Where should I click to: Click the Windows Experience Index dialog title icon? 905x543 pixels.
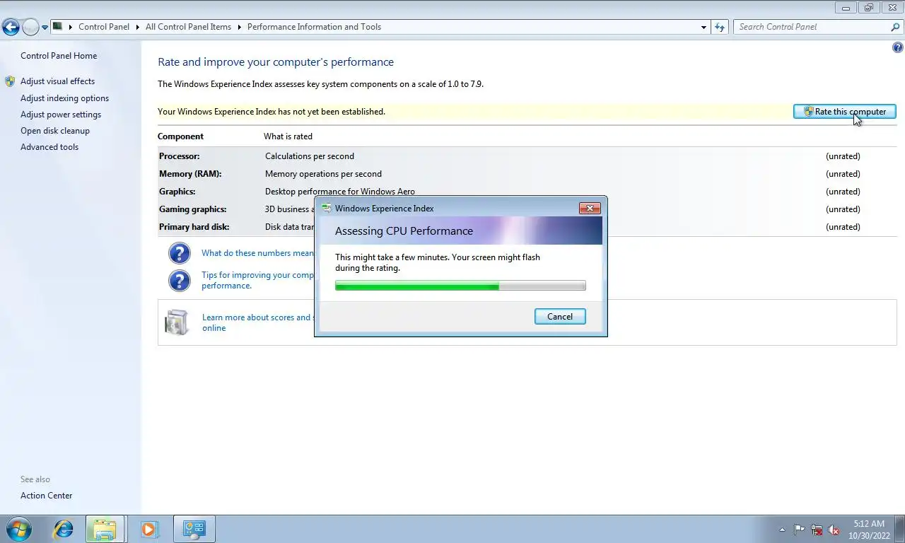[326, 209]
